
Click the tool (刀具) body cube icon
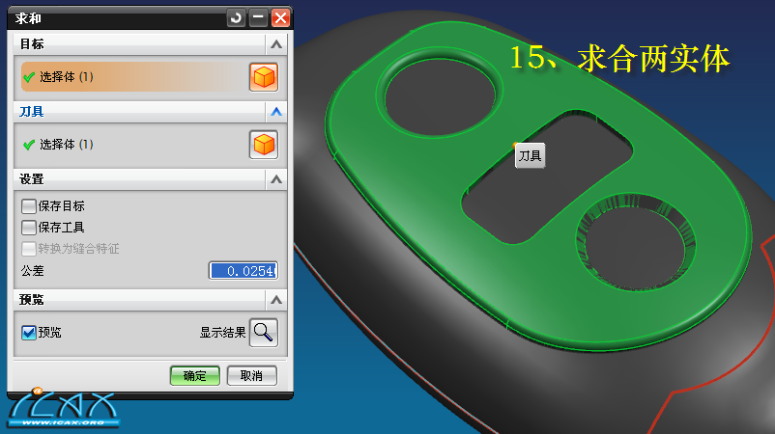coord(264,145)
